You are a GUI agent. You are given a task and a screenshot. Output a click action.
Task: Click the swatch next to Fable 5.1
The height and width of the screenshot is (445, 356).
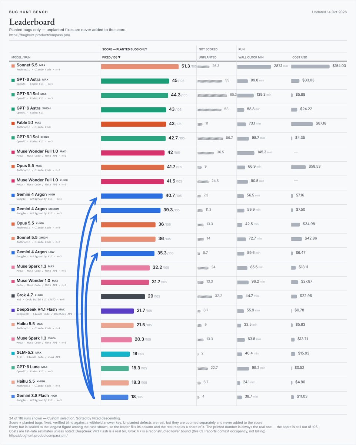point(13,123)
